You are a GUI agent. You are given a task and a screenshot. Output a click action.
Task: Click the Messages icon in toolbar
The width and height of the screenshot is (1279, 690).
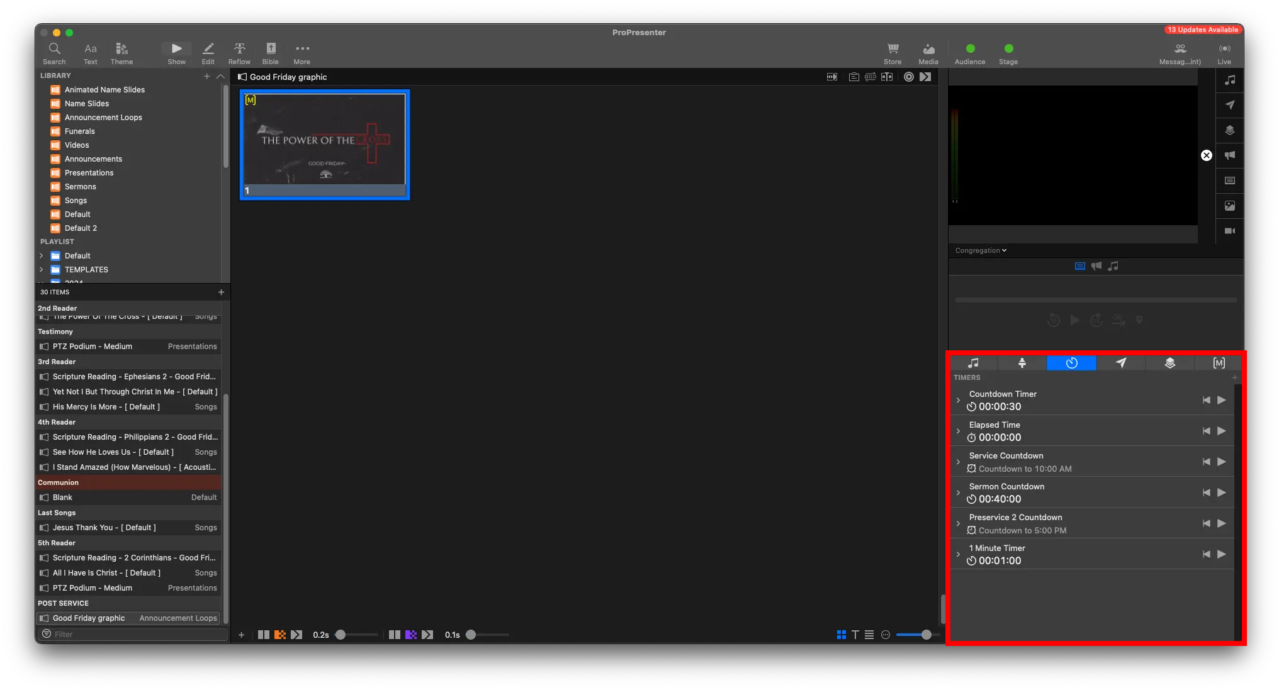(x=1180, y=49)
